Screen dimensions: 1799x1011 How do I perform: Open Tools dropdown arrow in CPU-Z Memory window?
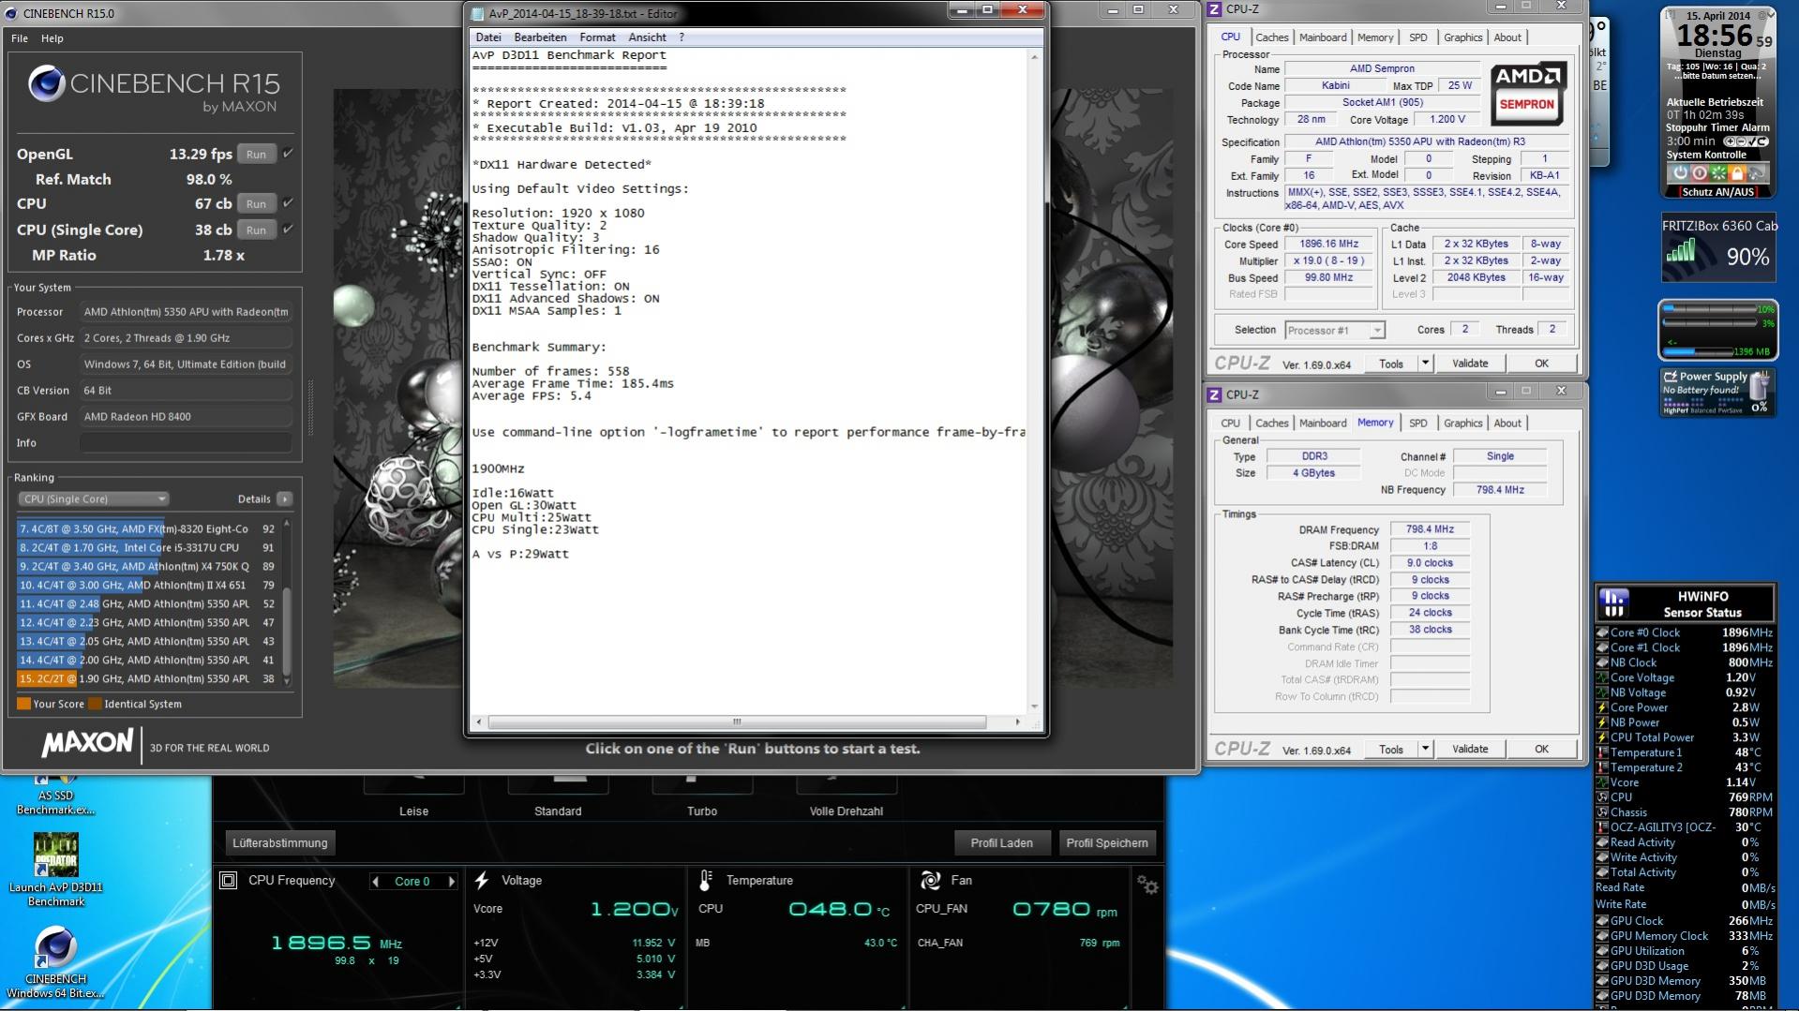1425,750
